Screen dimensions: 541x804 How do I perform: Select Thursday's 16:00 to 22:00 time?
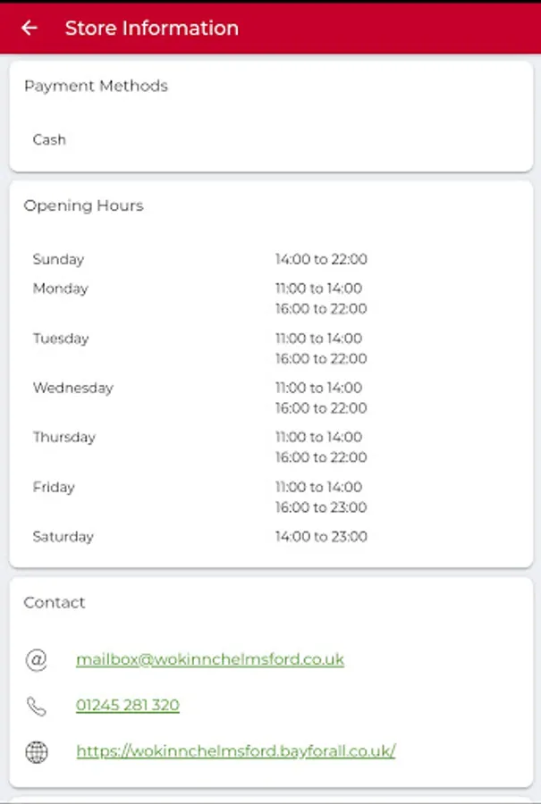tap(321, 457)
